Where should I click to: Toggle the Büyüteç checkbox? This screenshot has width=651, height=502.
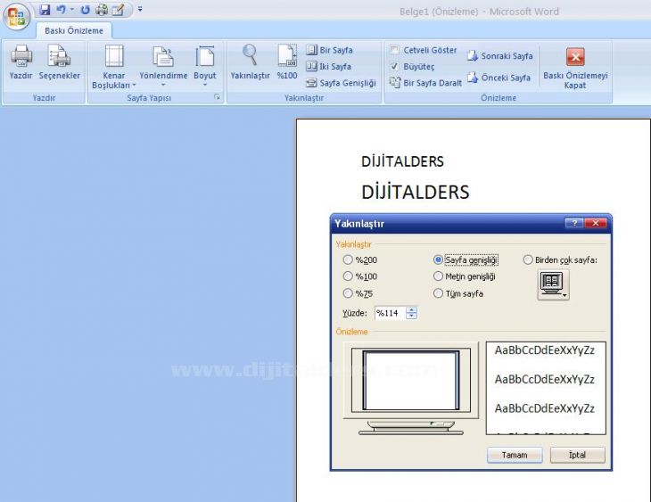(x=394, y=67)
